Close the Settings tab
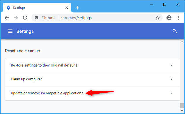This screenshot has width=185, height=114. [66, 8]
